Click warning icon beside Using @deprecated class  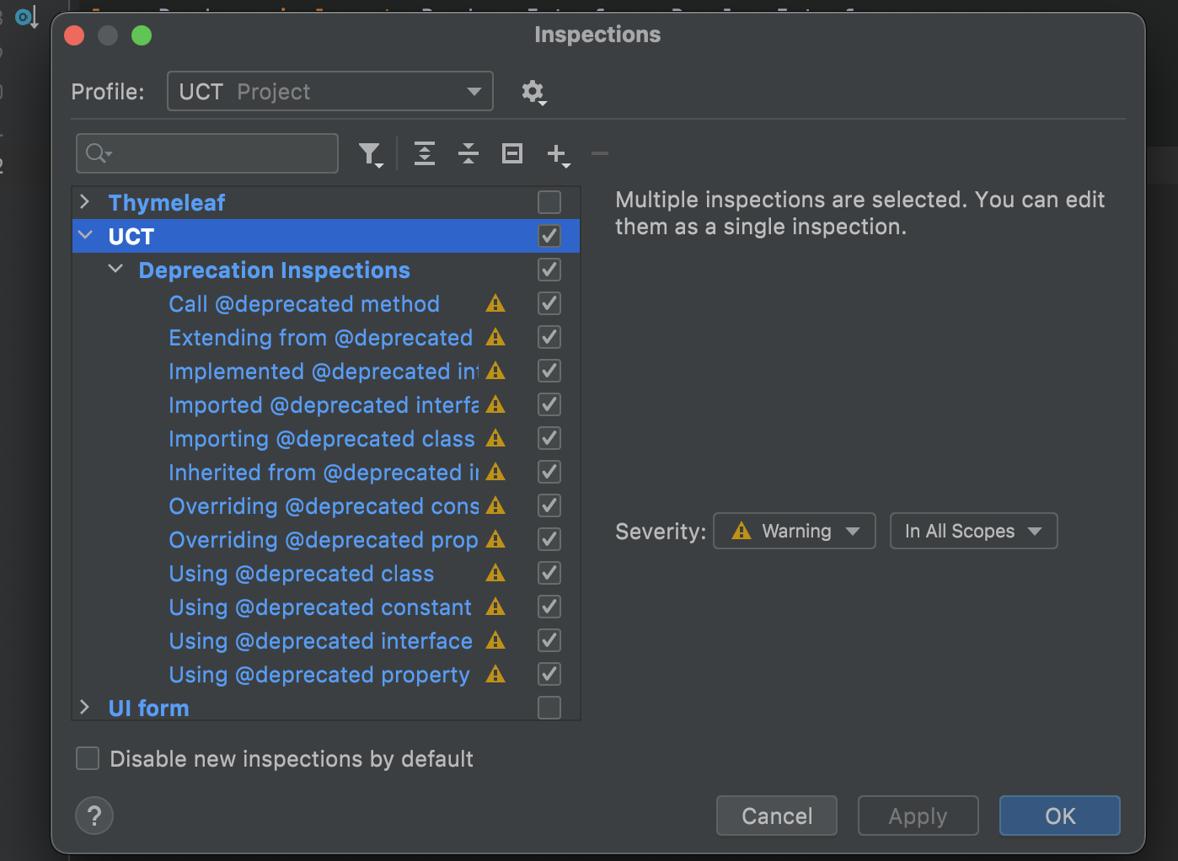pos(495,573)
